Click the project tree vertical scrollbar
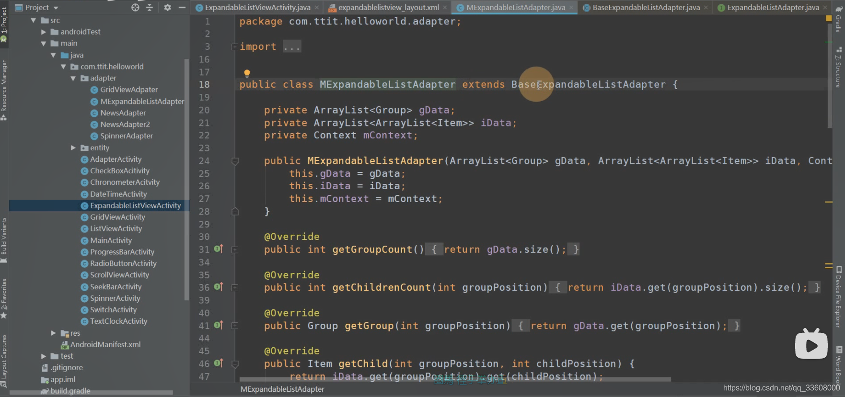This screenshot has width=845, height=397. point(186,180)
